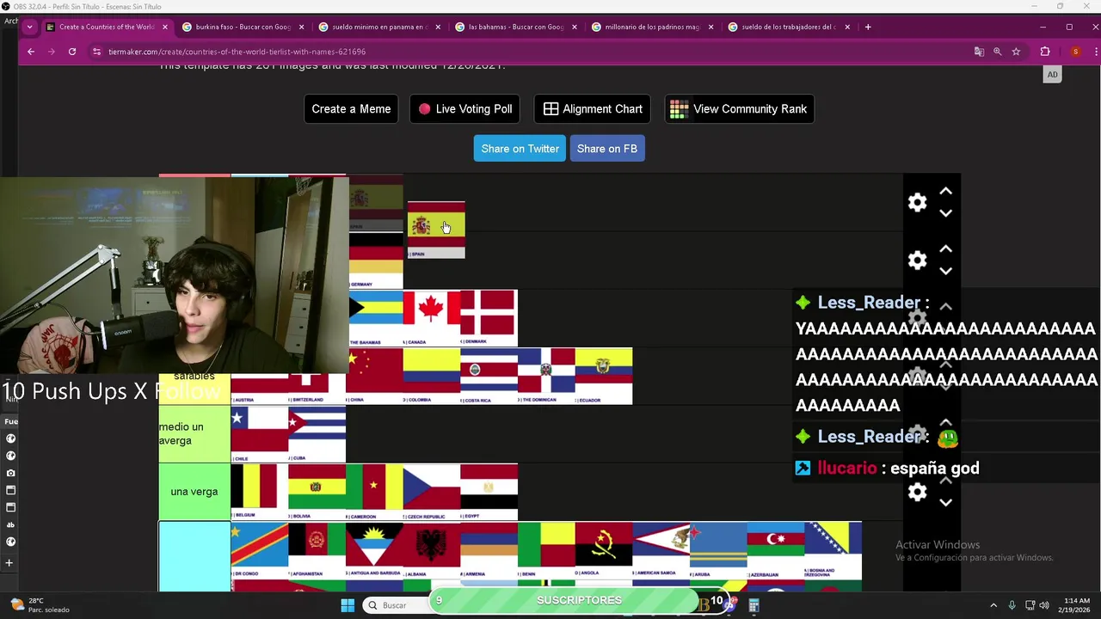Click the taskbar Buscar search box
1101x619 pixels.
click(x=395, y=605)
